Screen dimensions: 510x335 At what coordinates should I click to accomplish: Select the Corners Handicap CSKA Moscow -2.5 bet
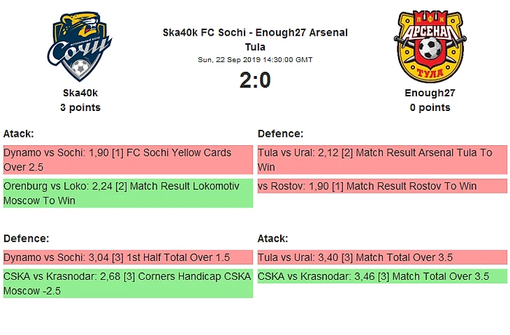[128, 283]
